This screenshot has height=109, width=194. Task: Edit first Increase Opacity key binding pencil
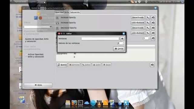148,18
